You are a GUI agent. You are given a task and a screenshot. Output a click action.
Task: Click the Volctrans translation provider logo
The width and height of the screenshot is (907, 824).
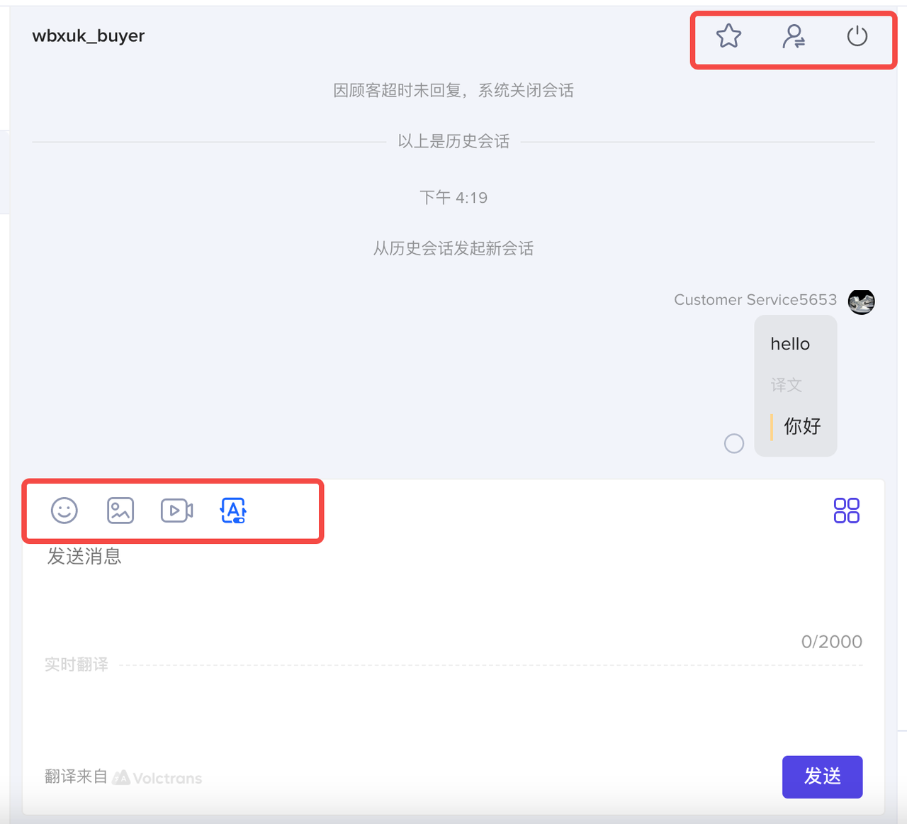pos(158,778)
